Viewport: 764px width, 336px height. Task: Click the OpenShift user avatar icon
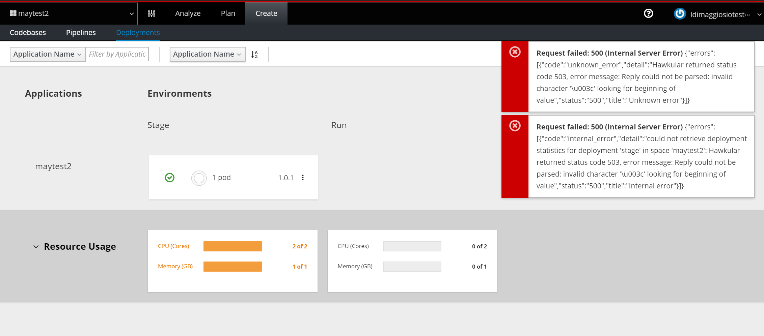pos(680,14)
